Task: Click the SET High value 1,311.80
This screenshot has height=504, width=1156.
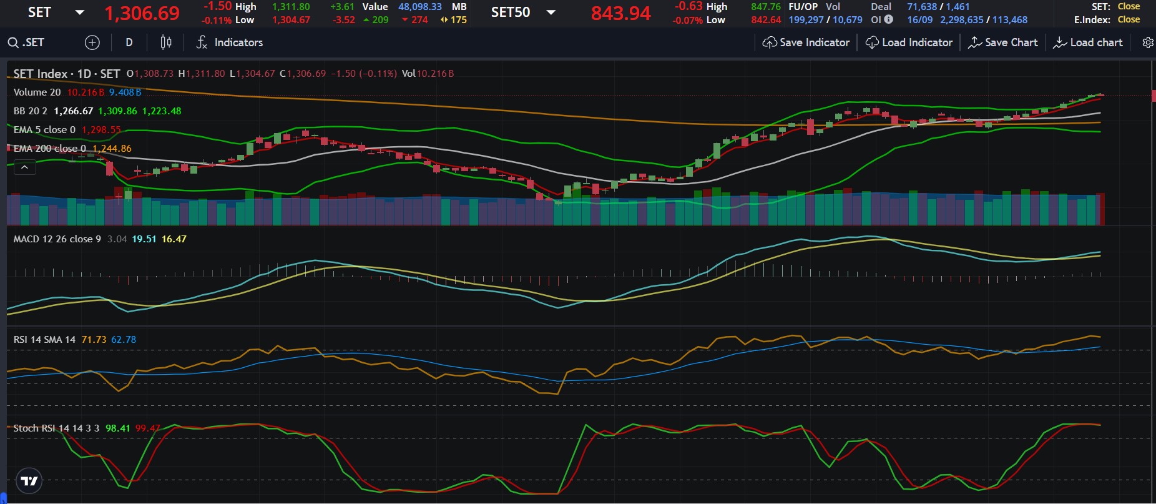Action: [x=291, y=7]
